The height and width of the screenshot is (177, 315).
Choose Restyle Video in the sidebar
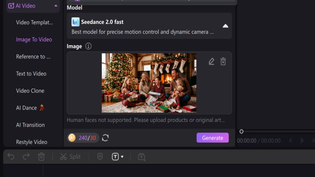coord(31,142)
